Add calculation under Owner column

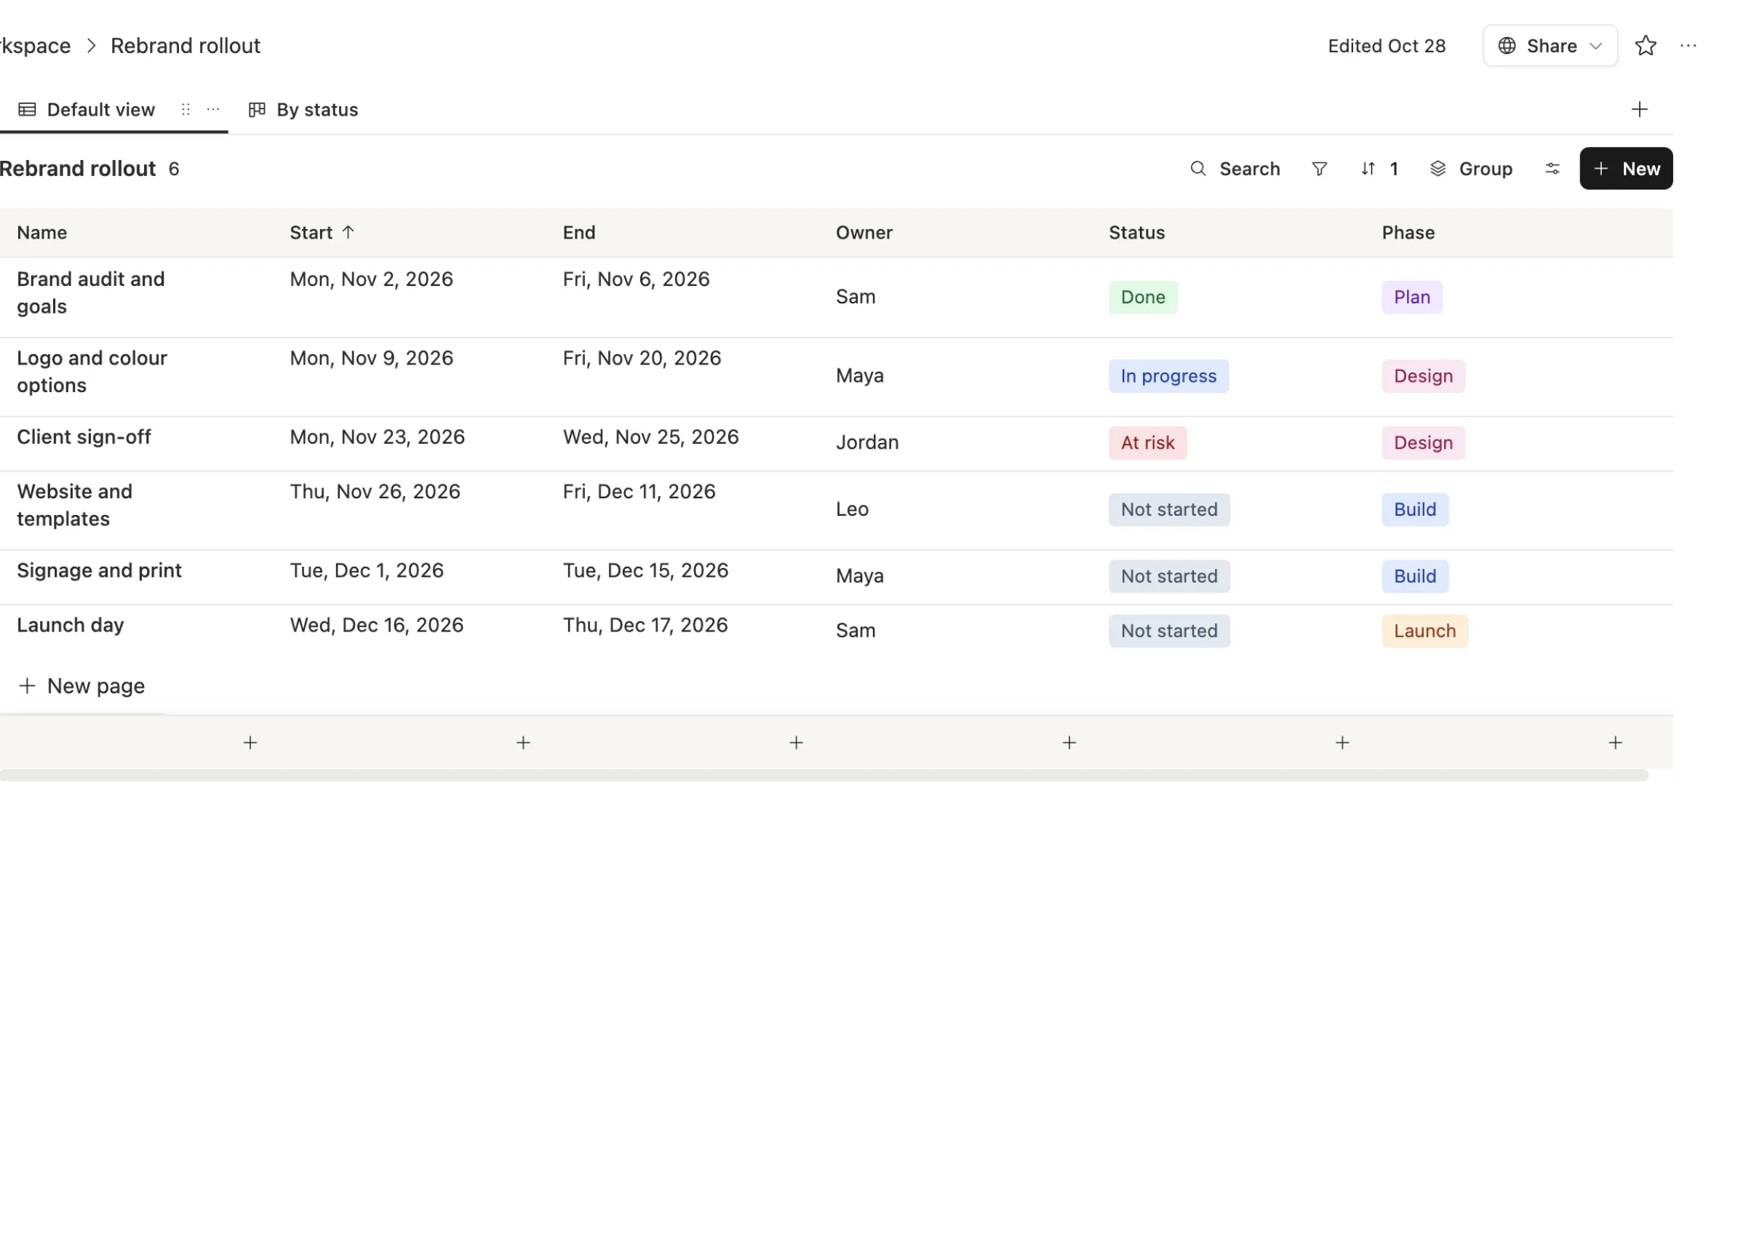[x=1069, y=742]
